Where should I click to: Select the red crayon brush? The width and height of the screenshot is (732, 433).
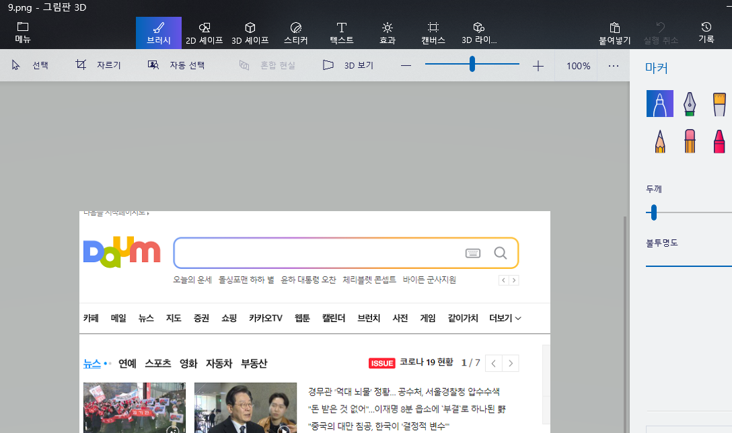(719, 141)
